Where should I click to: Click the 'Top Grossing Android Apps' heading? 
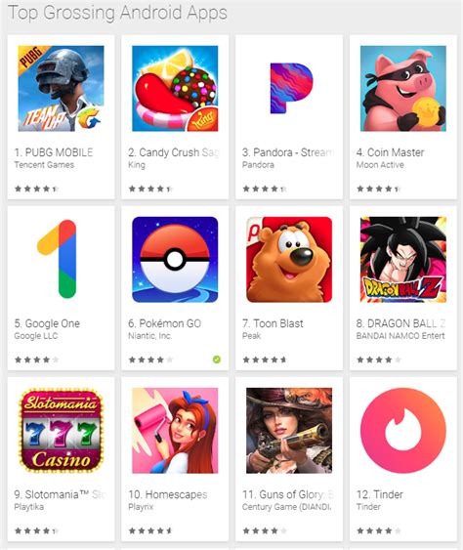pos(117,13)
